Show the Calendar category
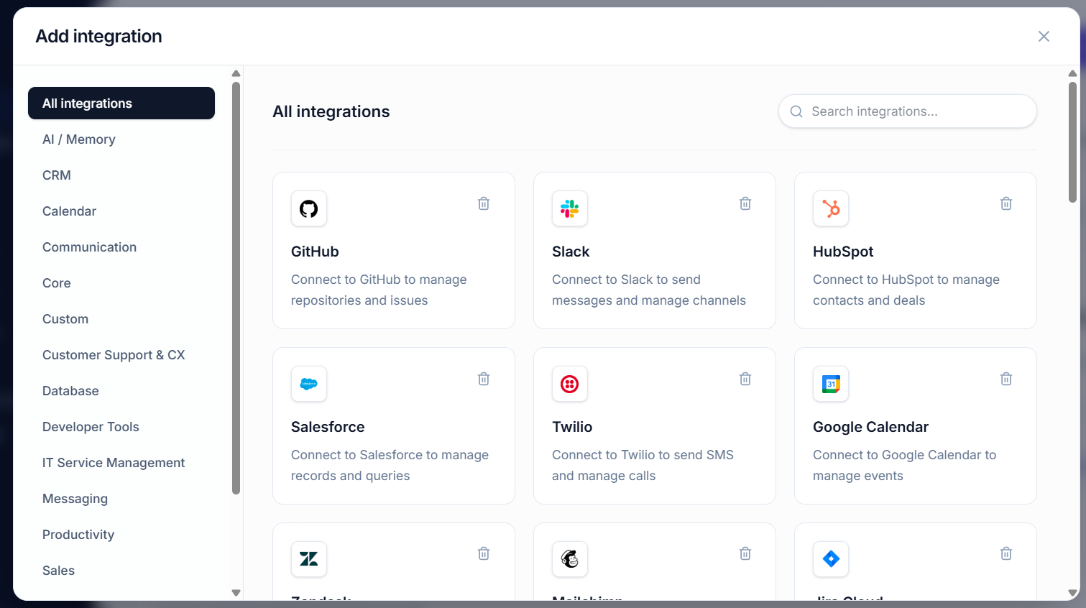The width and height of the screenshot is (1086, 608). click(x=121, y=211)
